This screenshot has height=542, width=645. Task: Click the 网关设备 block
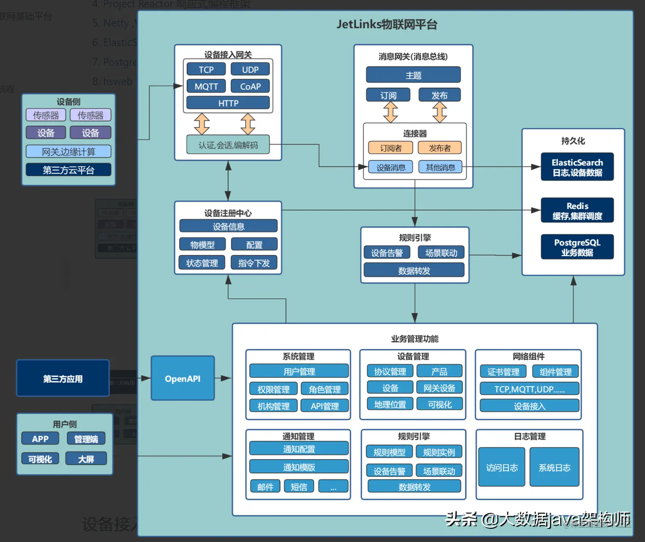[x=439, y=388]
